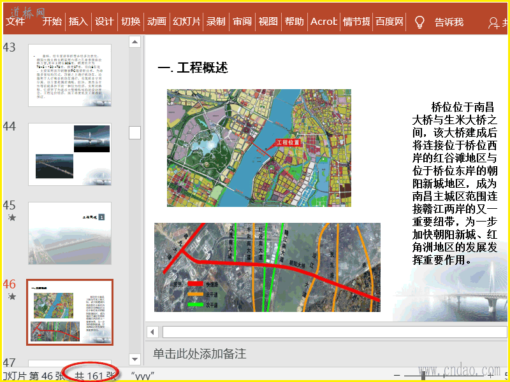Screen dimensions: 510x382
Task: Select slide 45 thumbnail
Action: pyautogui.click(x=69, y=233)
